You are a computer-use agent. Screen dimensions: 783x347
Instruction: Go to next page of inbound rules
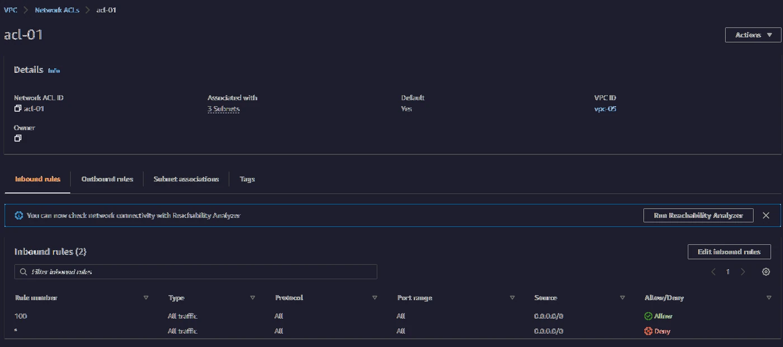coord(743,272)
